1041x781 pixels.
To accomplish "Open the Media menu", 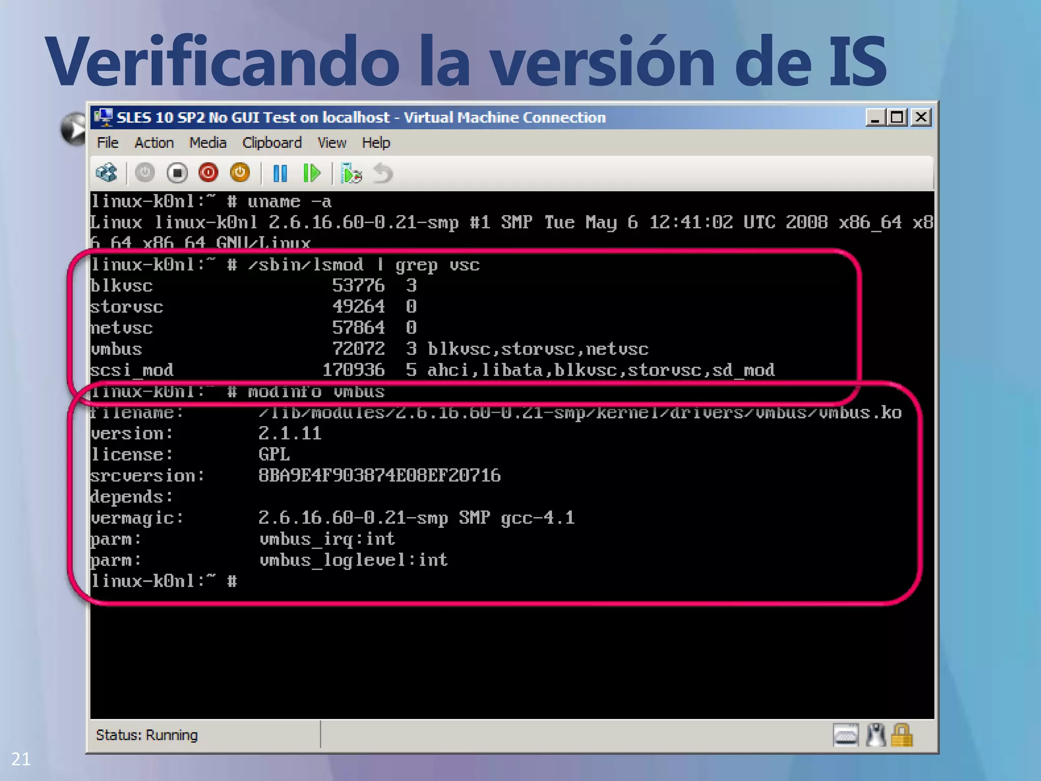I will click(208, 143).
